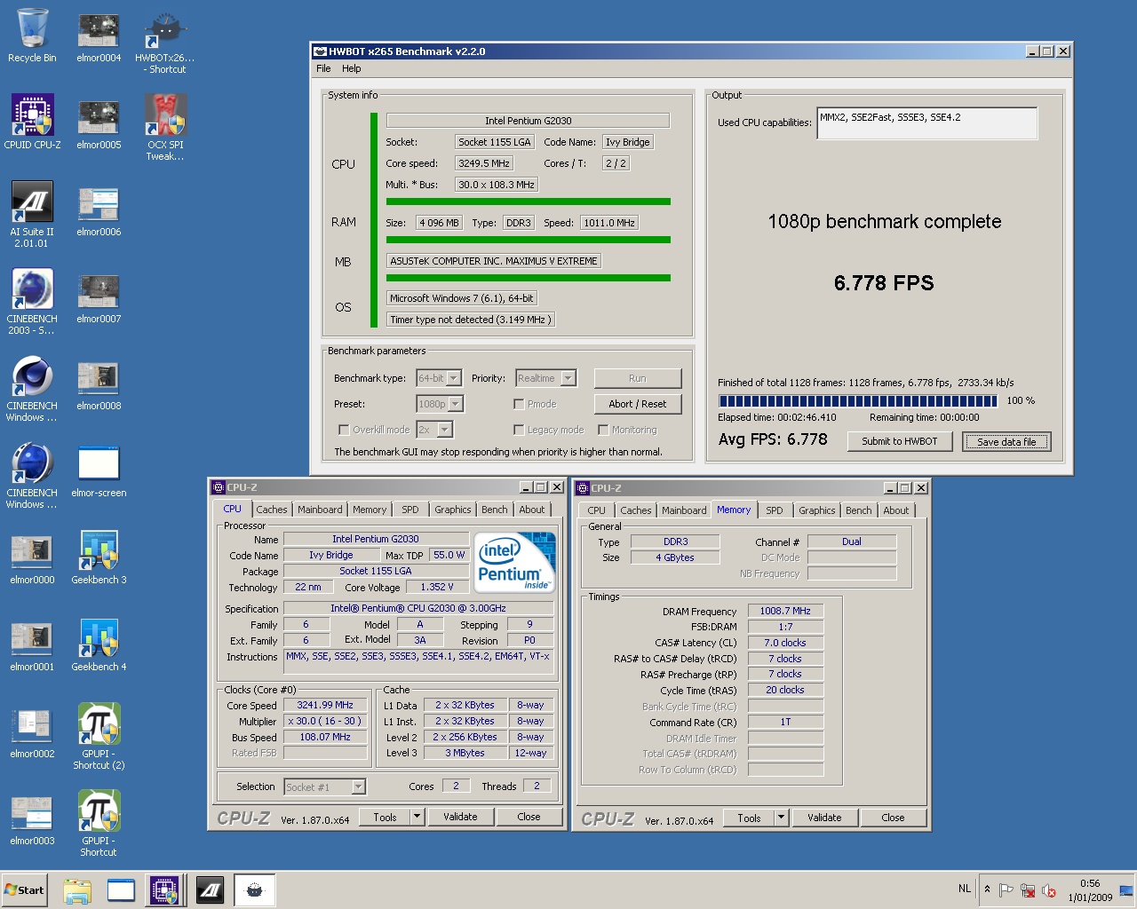Open Windows Explorer from the taskbar
The height and width of the screenshot is (909, 1137).
(x=77, y=890)
